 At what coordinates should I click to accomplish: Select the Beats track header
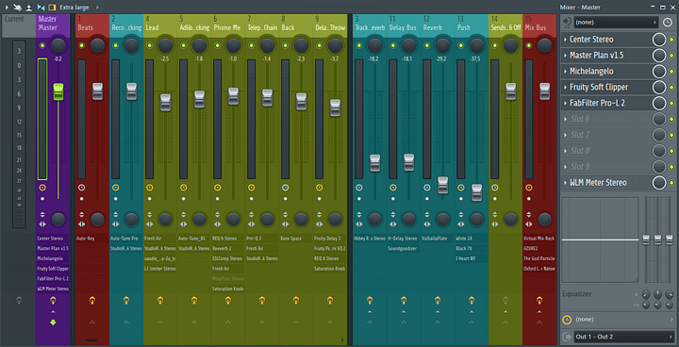91,25
